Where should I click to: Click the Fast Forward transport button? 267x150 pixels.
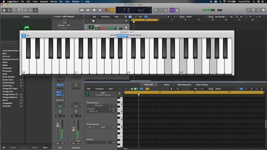(88, 10)
